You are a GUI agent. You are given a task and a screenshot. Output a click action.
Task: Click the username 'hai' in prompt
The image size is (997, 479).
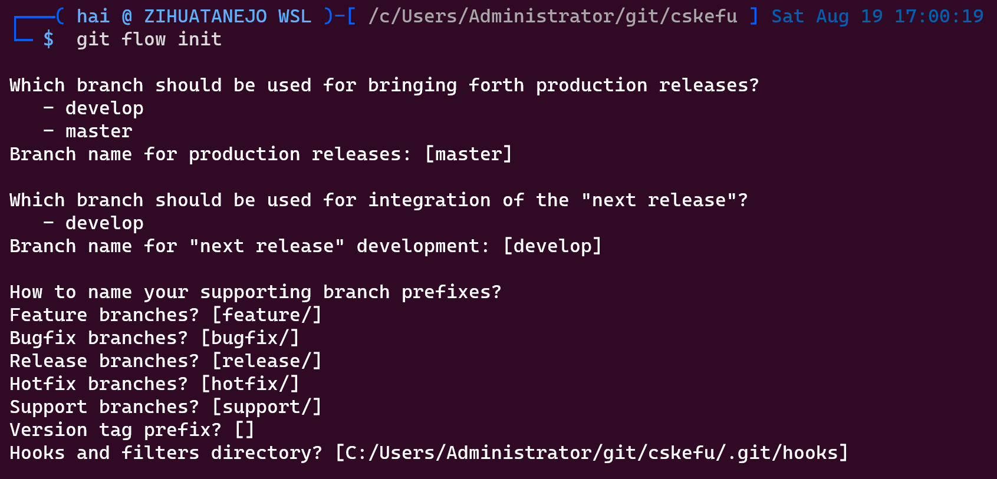93,16
